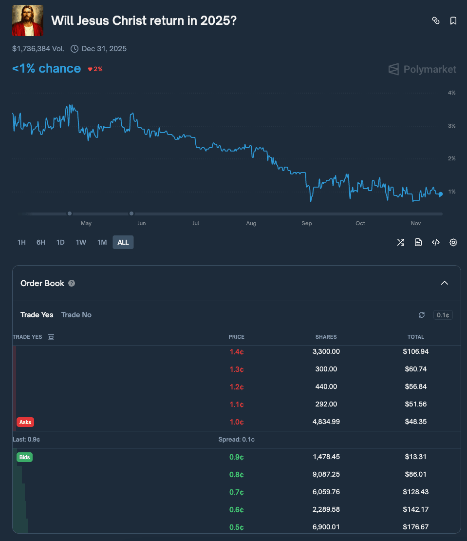
Task: Switch to the Trade No tab
Action: click(76, 315)
